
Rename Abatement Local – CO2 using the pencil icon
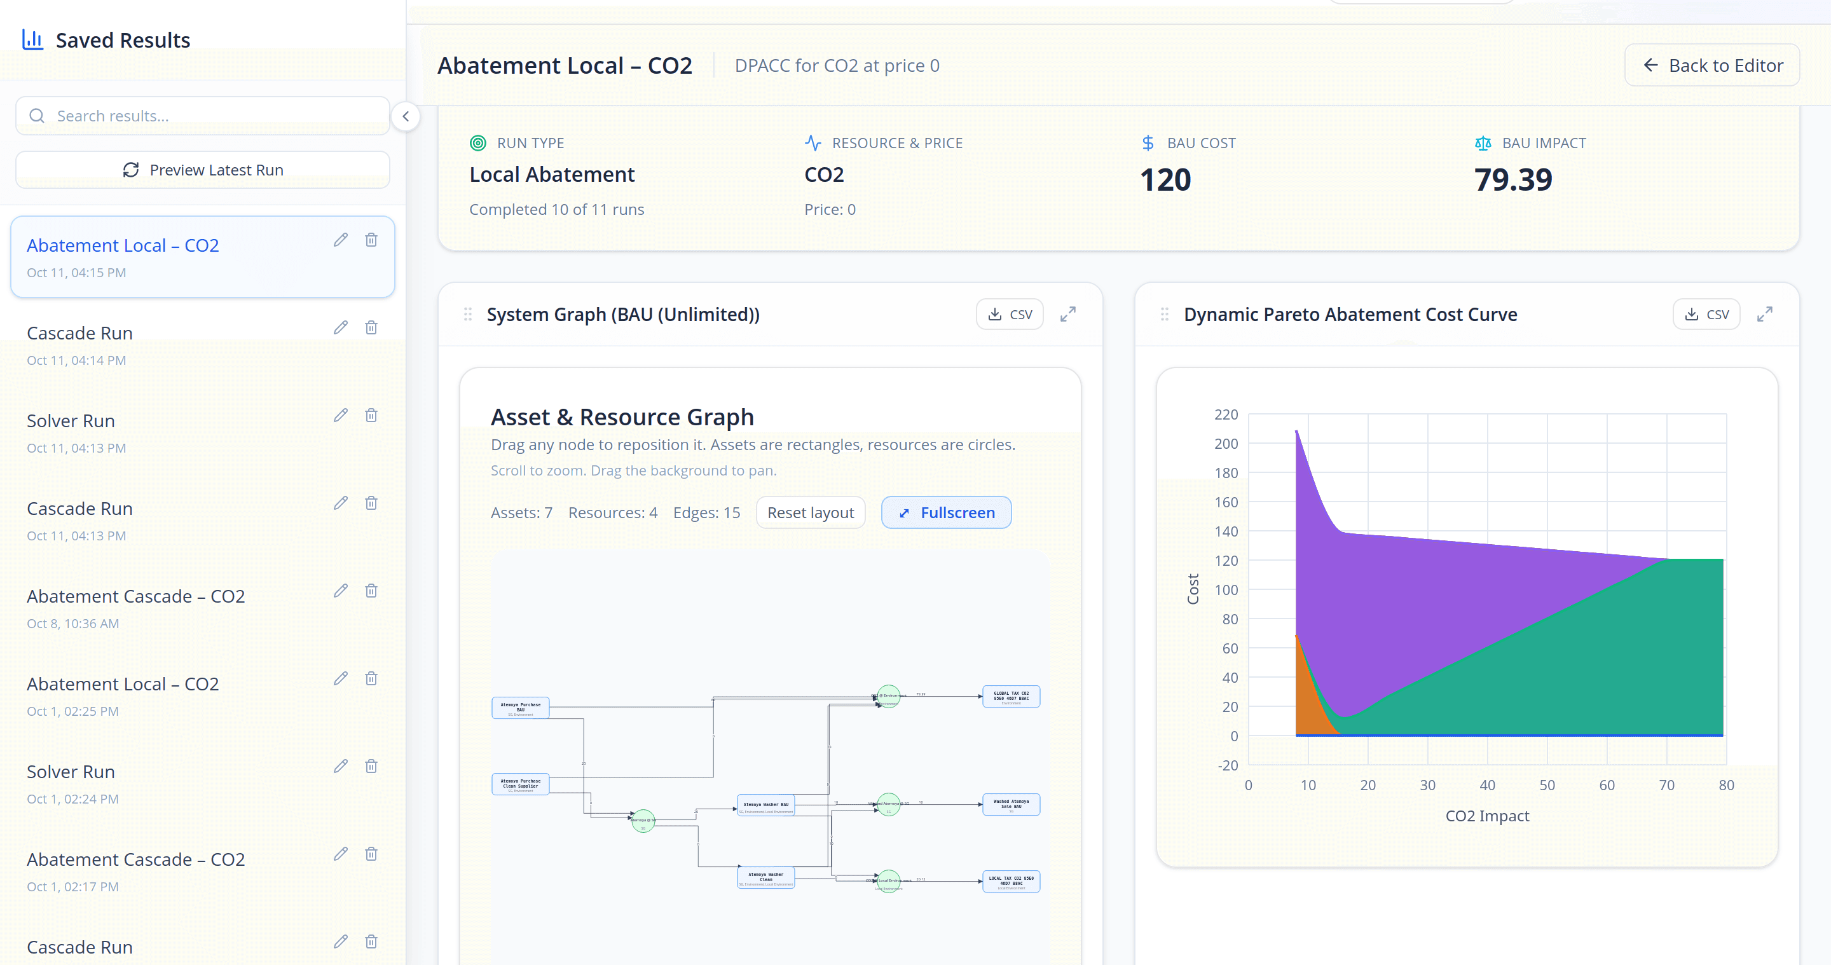(x=341, y=240)
